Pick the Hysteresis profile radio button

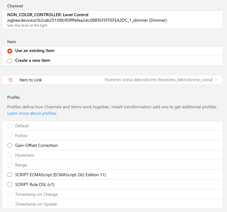10,155
